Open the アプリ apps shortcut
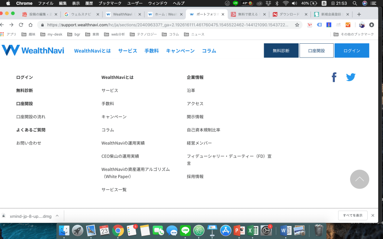This screenshot has width=383, height=239. [x=8, y=34]
